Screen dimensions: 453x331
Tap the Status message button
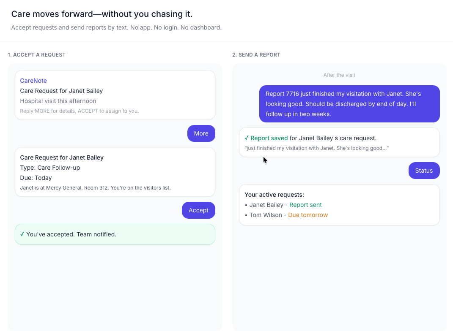tap(424, 171)
